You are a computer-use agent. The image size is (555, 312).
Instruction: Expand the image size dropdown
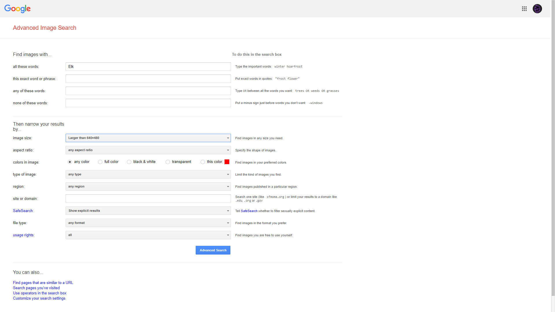(x=148, y=138)
